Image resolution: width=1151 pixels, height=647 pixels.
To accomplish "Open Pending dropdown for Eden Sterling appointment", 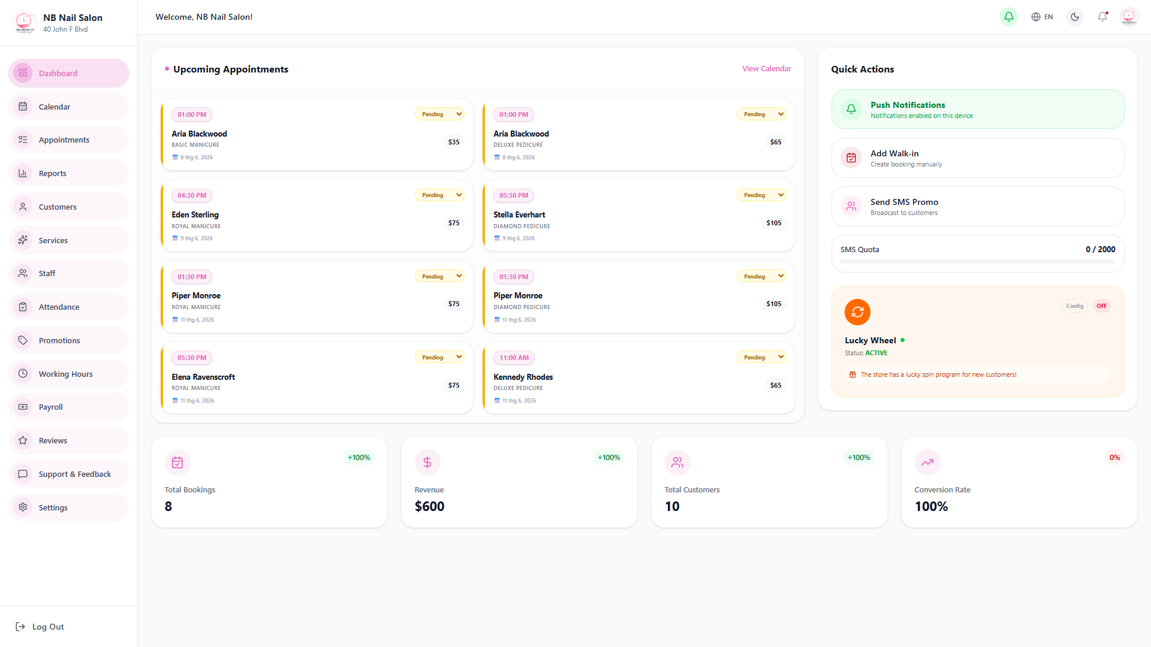I will click(439, 195).
